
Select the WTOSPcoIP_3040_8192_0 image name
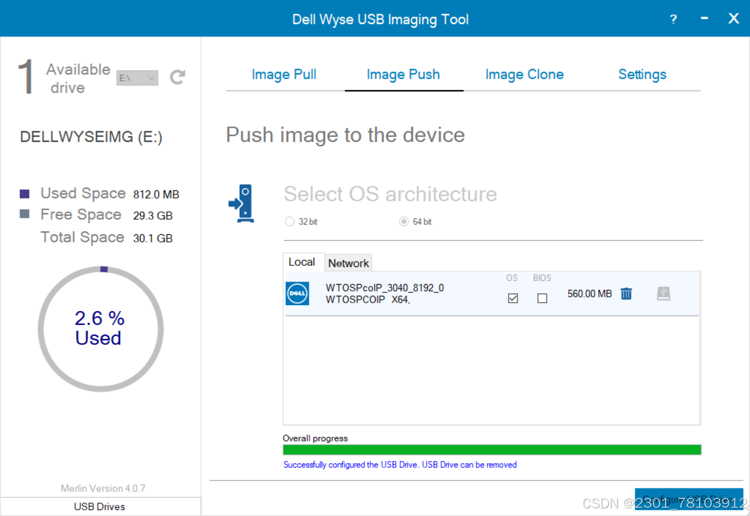pyautogui.click(x=385, y=288)
